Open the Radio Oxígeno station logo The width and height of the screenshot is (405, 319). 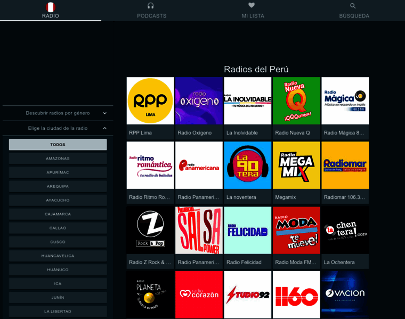click(x=199, y=100)
